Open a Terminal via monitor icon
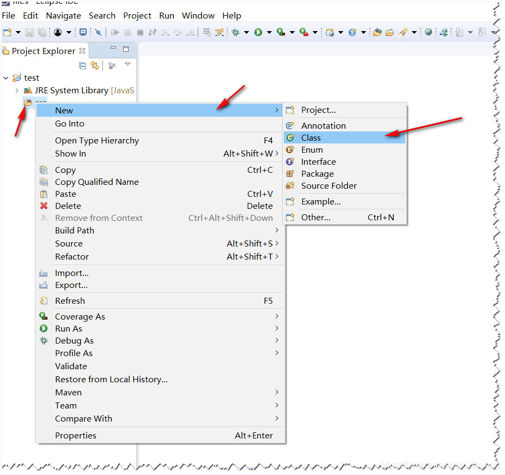This screenshot has height=475, width=505. pyautogui.click(x=83, y=32)
